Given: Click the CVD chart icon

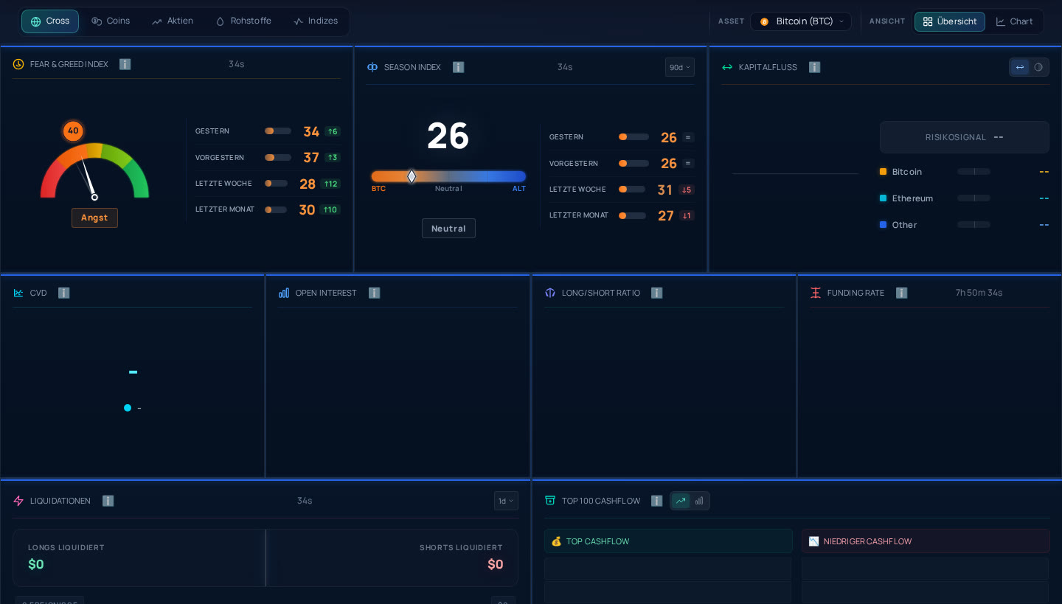Looking at the screenshot, I should pyautogui.click(x=18, y=293).
